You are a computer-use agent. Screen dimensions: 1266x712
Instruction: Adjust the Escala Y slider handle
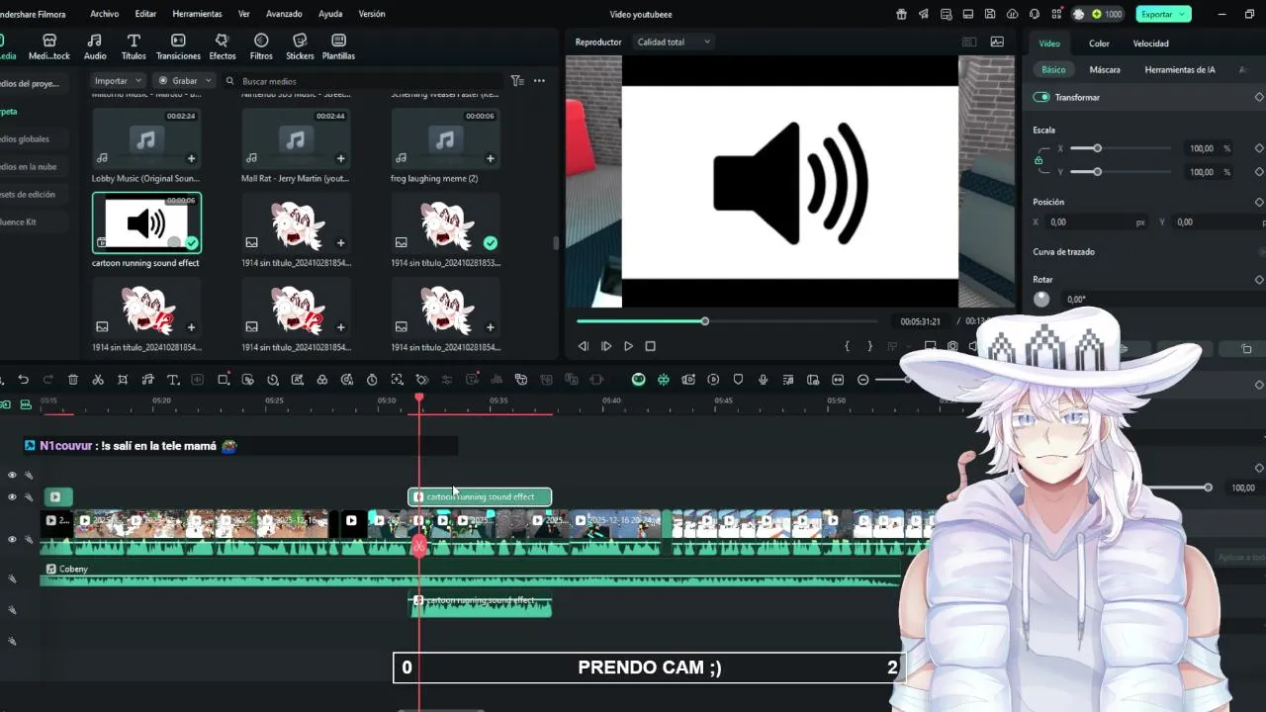(x=1097, y=172)
